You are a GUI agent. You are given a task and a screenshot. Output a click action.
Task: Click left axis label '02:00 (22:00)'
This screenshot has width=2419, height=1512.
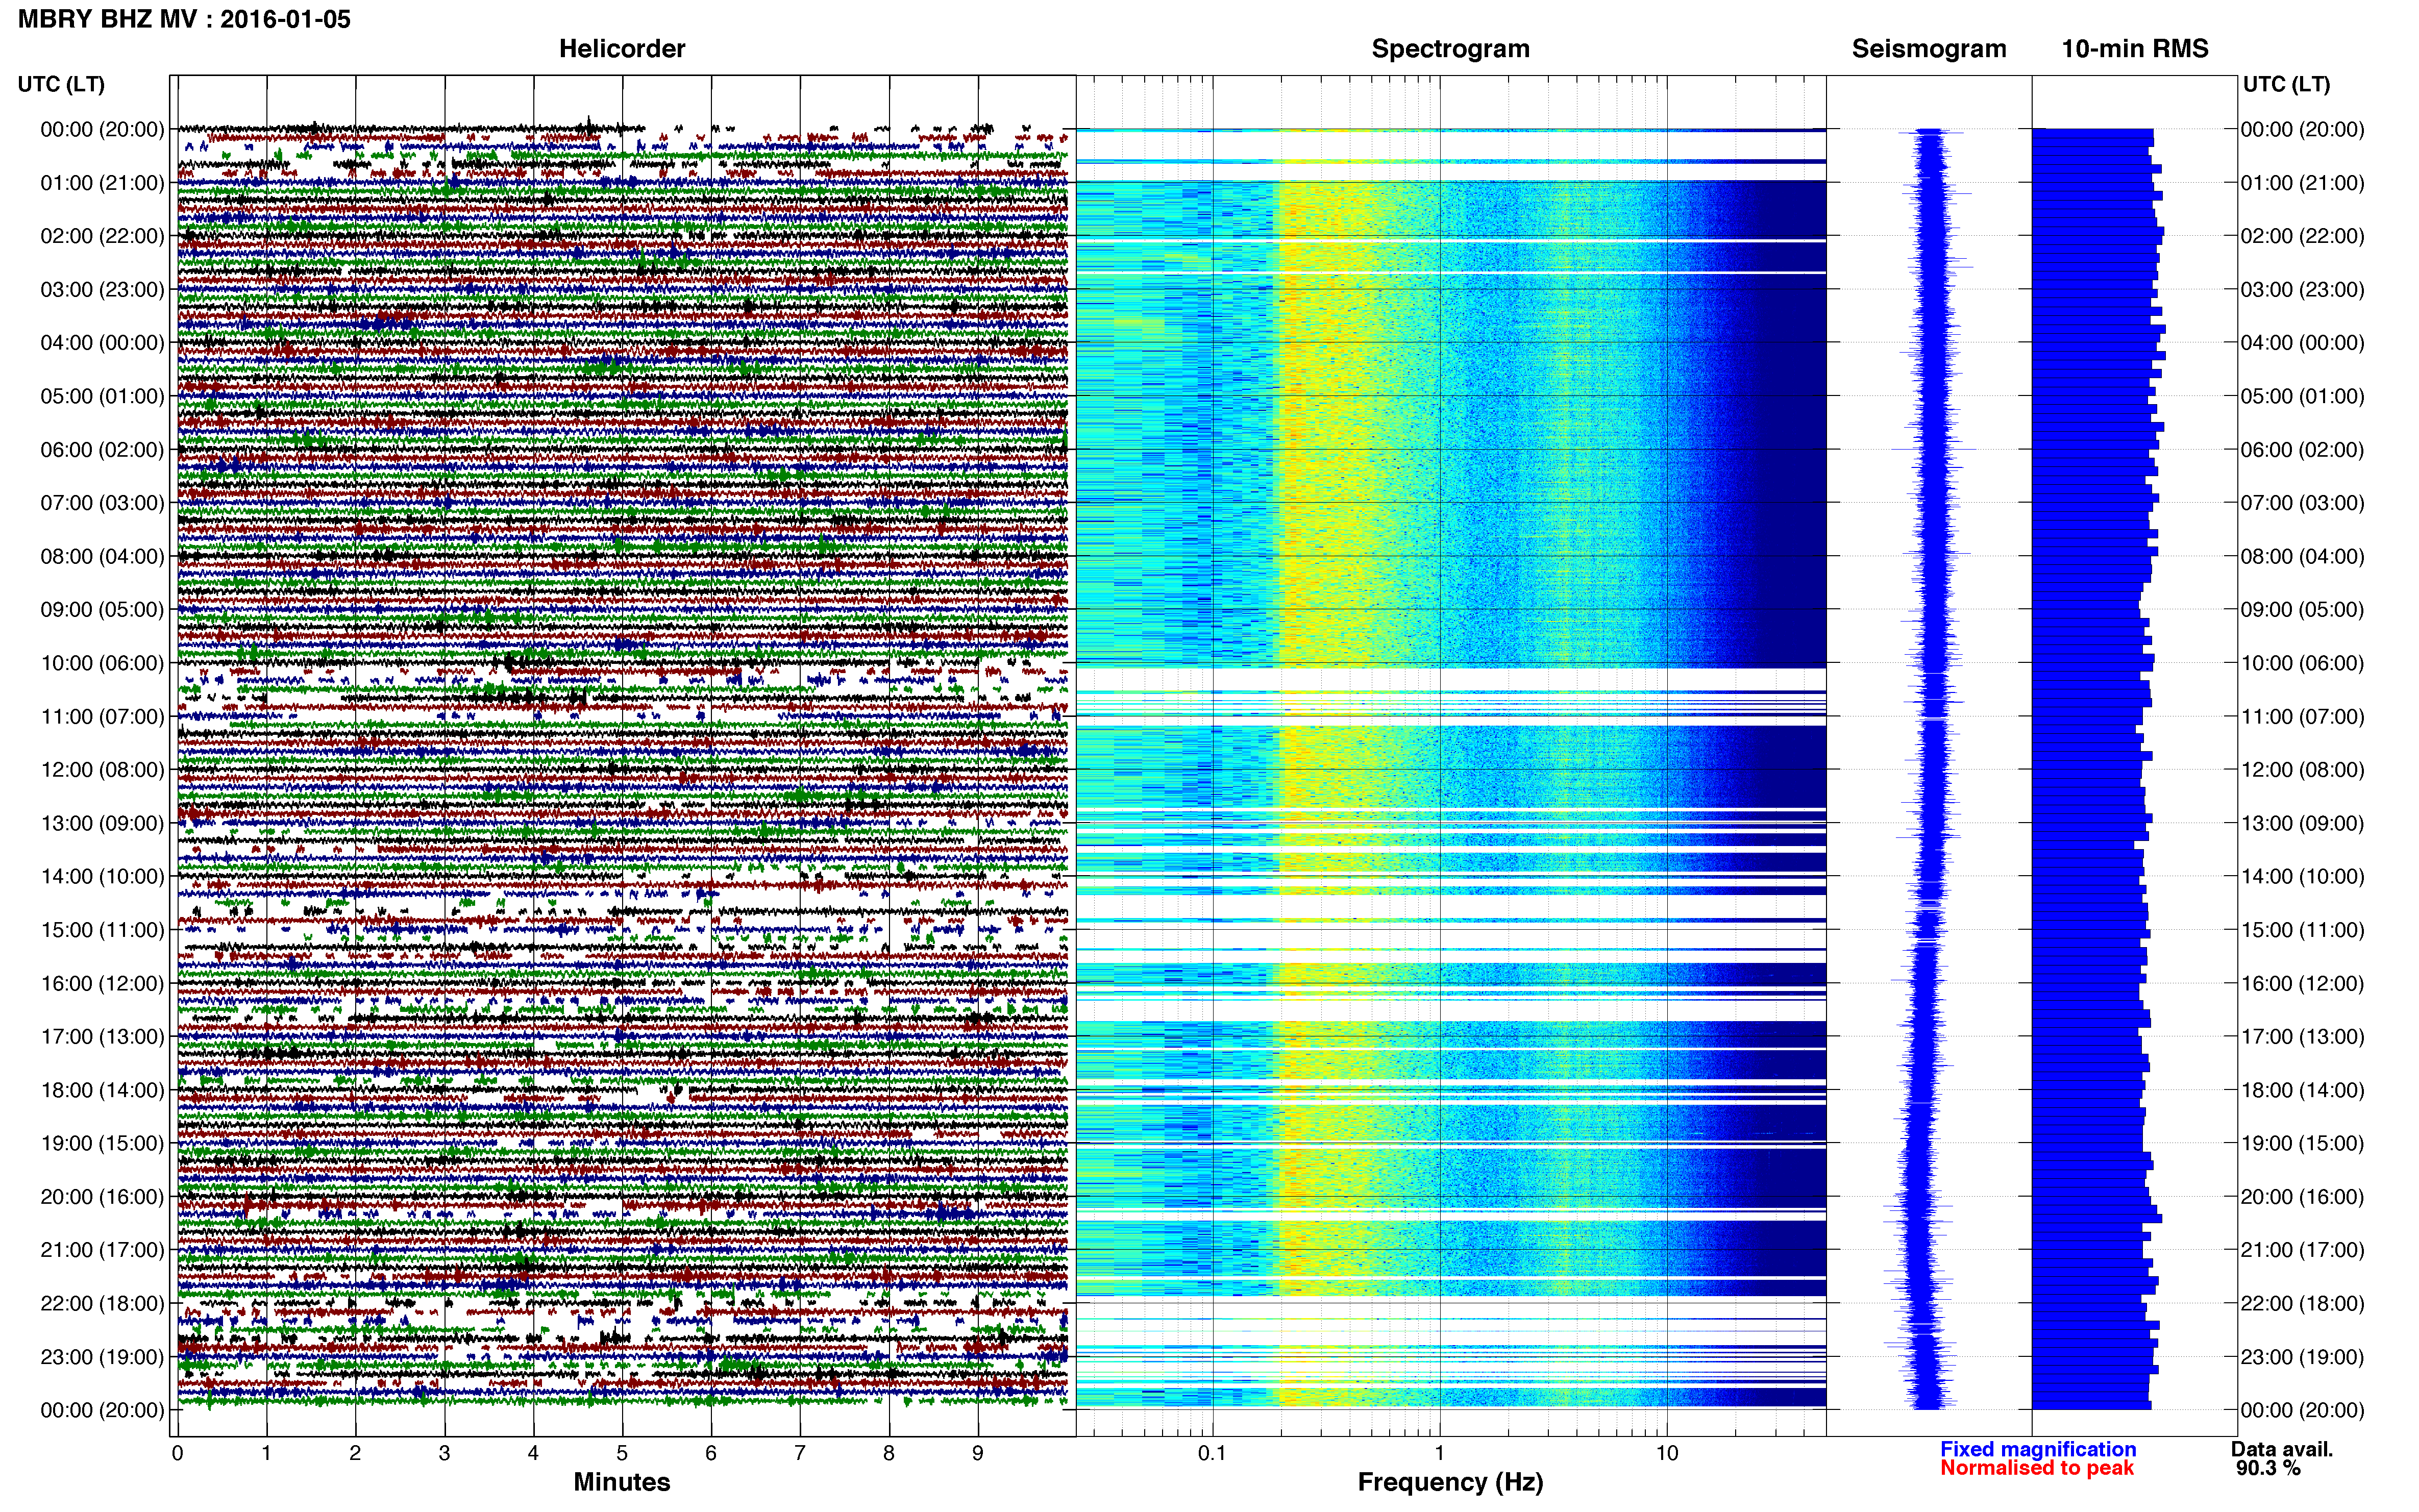tap(102, 236)
